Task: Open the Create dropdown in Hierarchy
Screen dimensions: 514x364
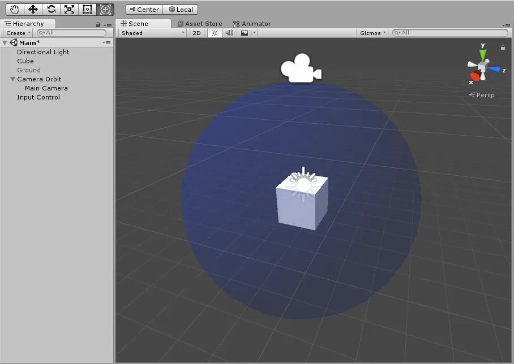Action: tap(18, 33)
